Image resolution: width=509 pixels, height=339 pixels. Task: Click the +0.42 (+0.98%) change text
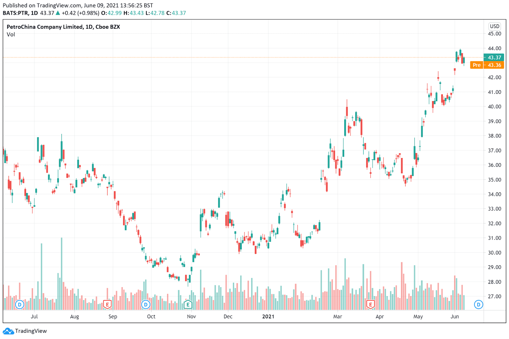click(x=80, y=13)
